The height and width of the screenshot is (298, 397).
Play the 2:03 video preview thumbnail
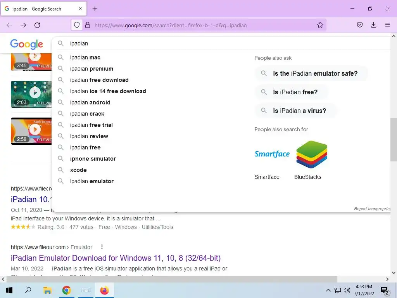pos(31,94)
